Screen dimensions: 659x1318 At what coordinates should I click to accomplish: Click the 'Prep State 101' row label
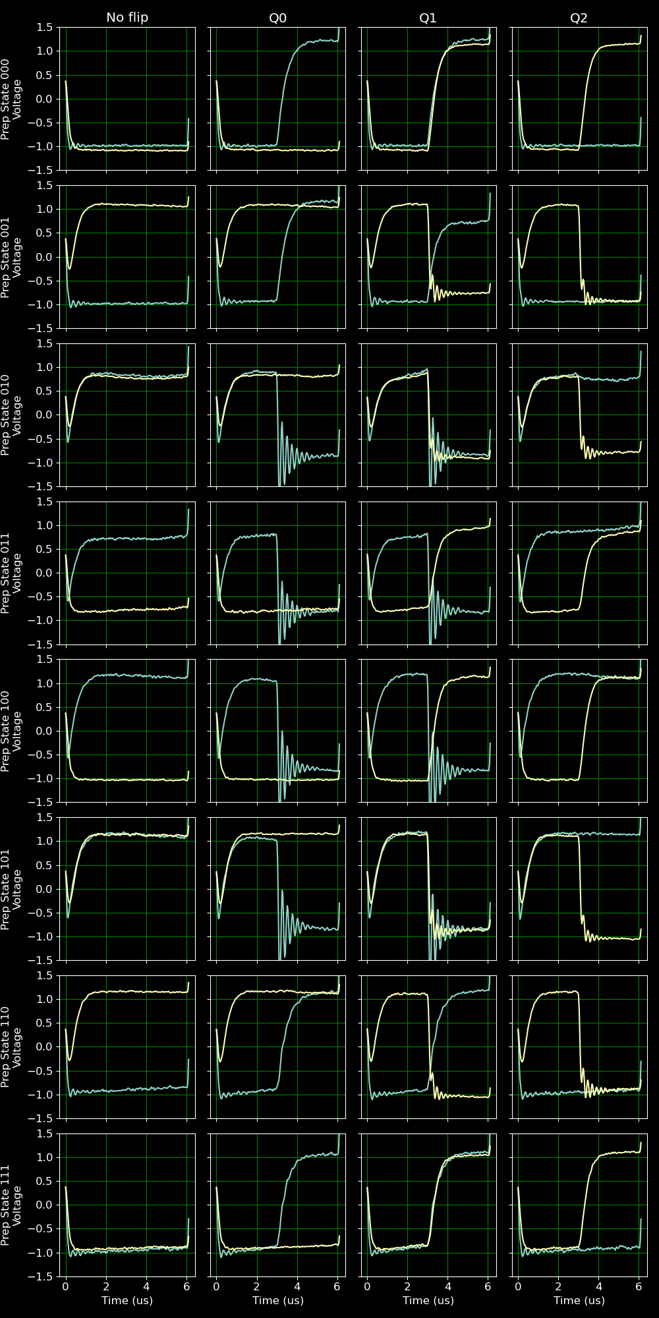click(x=6, y=889)
